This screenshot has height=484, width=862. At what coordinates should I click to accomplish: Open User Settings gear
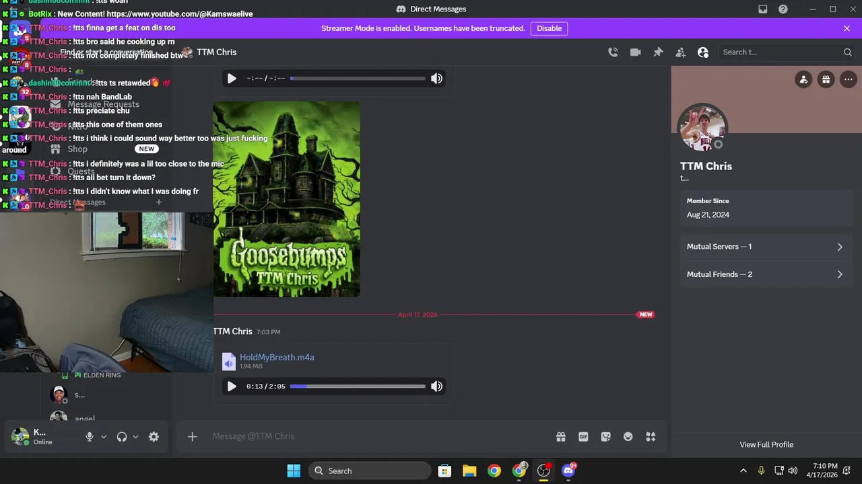[x=154, y=436]
